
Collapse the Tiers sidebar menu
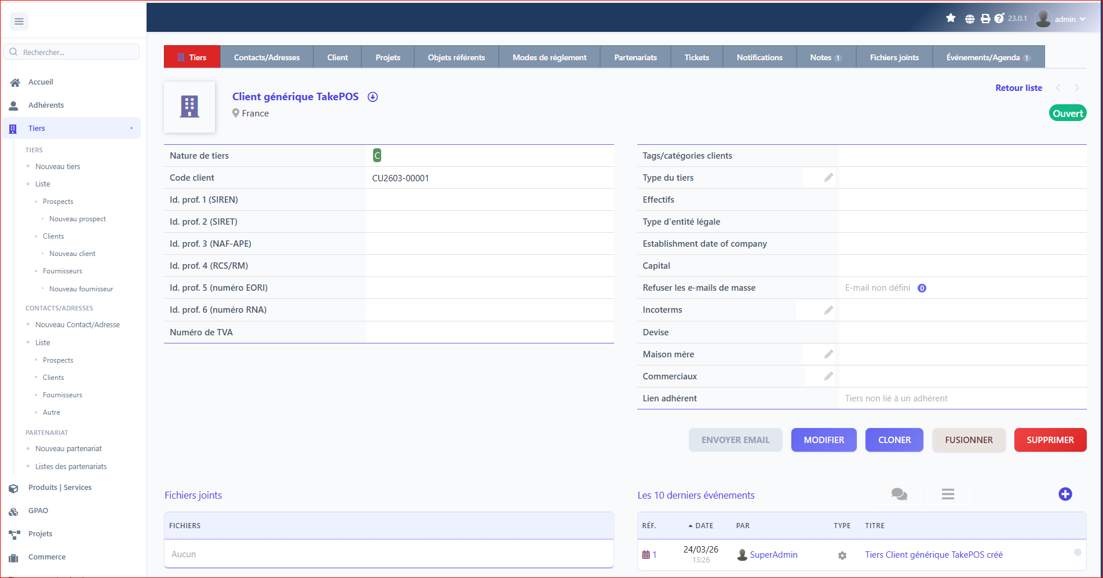[x=132, y=129]
